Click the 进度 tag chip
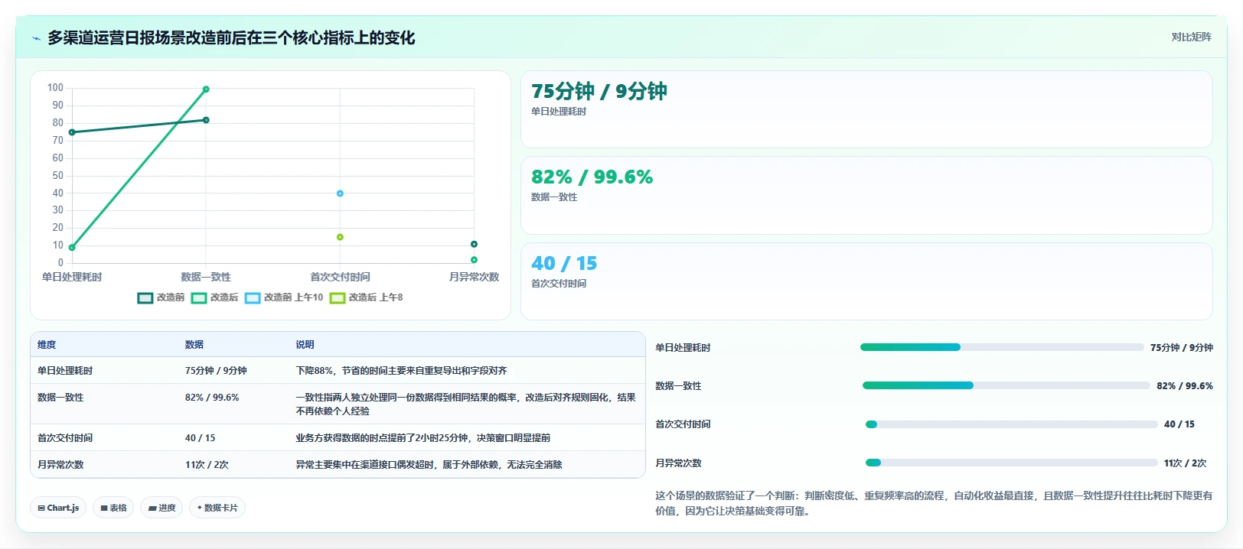The height and width of the screenshot is (549, 1243). 161,508
